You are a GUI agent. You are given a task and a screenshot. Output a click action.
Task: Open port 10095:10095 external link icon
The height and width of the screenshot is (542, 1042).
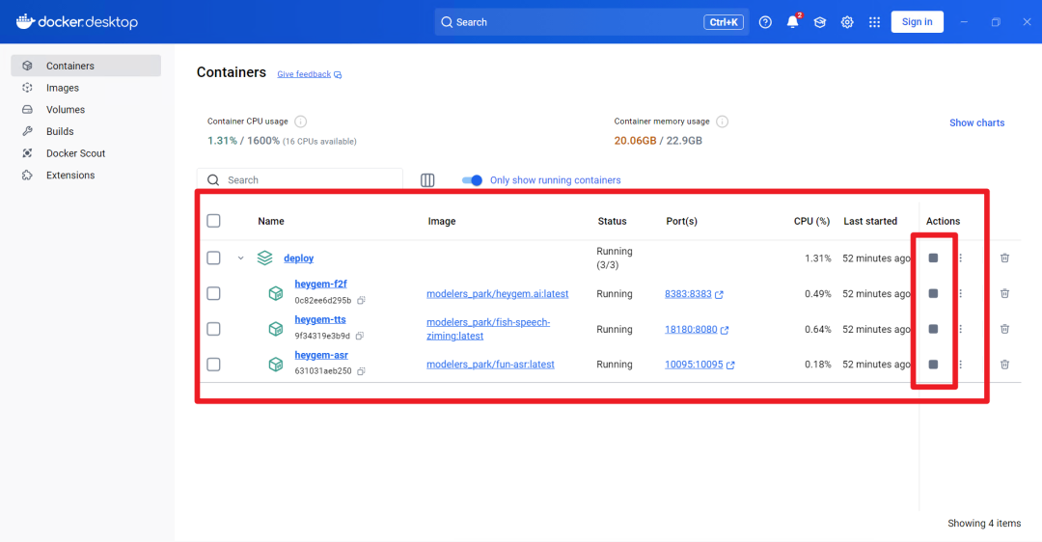coord(730,365)
